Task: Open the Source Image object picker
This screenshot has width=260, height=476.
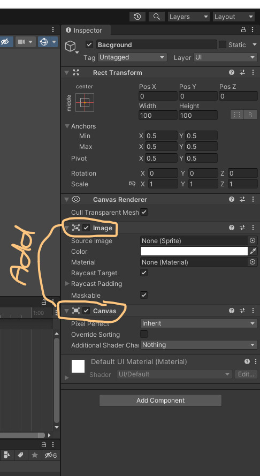Action: (x=253, y=241)
